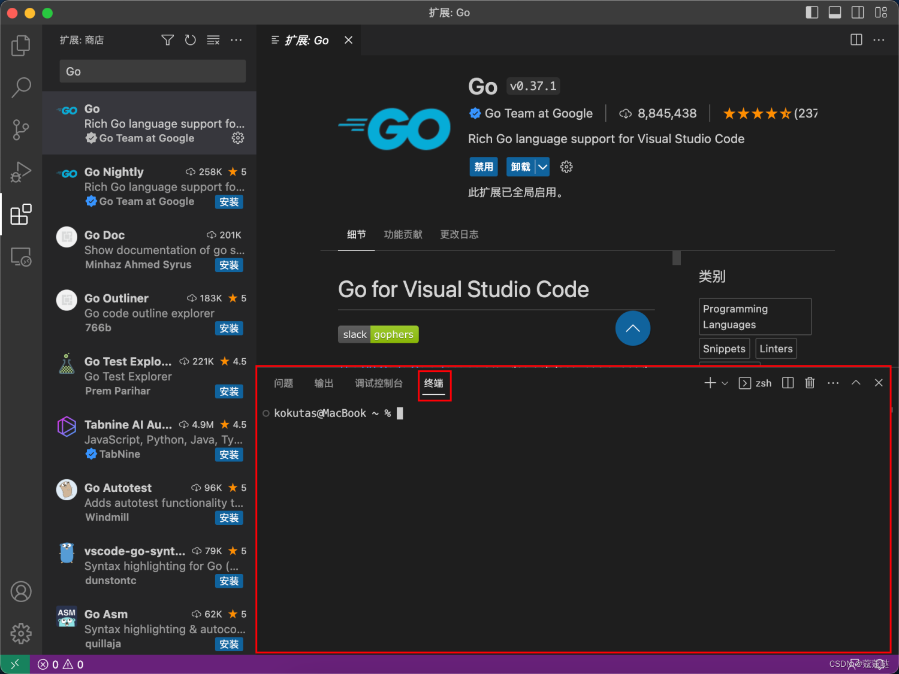The image size is (899, 674).
Task: Open the Search view in activity bar
Action: pos(21,87)
